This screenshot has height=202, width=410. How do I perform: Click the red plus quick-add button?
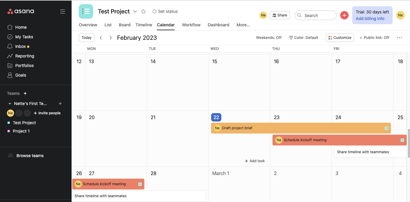(344, 15)
